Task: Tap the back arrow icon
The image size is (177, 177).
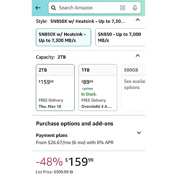Action: tap(38, 8)
